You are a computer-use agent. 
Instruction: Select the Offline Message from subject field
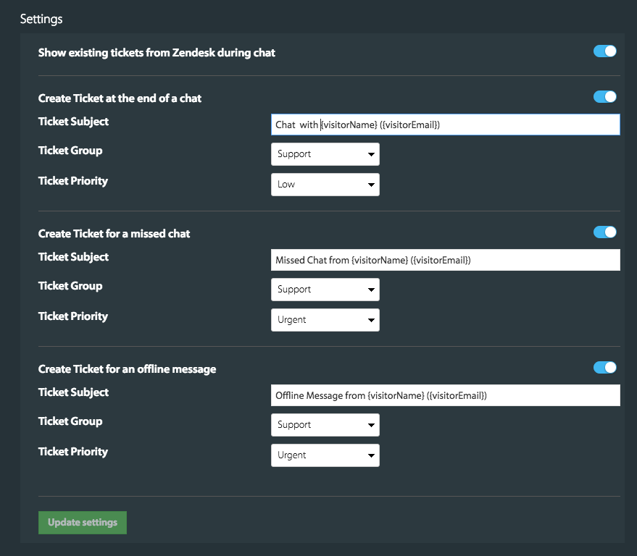[x=445, y=395]
